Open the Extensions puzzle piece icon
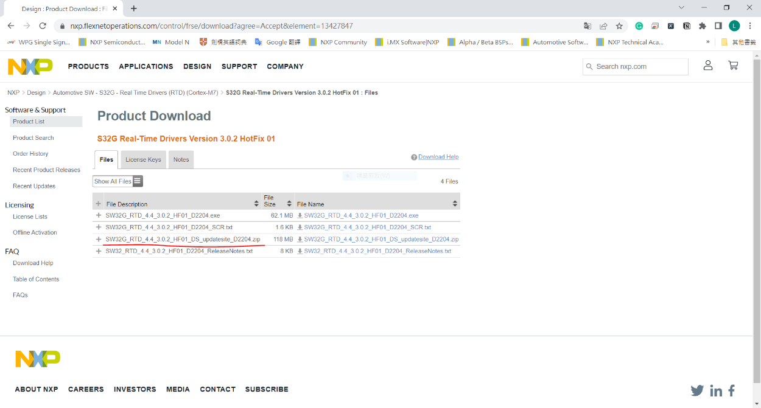This screenshot has width=761, height=408. click(x=703, y=26)
